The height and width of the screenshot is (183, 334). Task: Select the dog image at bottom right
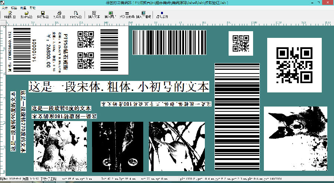(x=295, y=138)
